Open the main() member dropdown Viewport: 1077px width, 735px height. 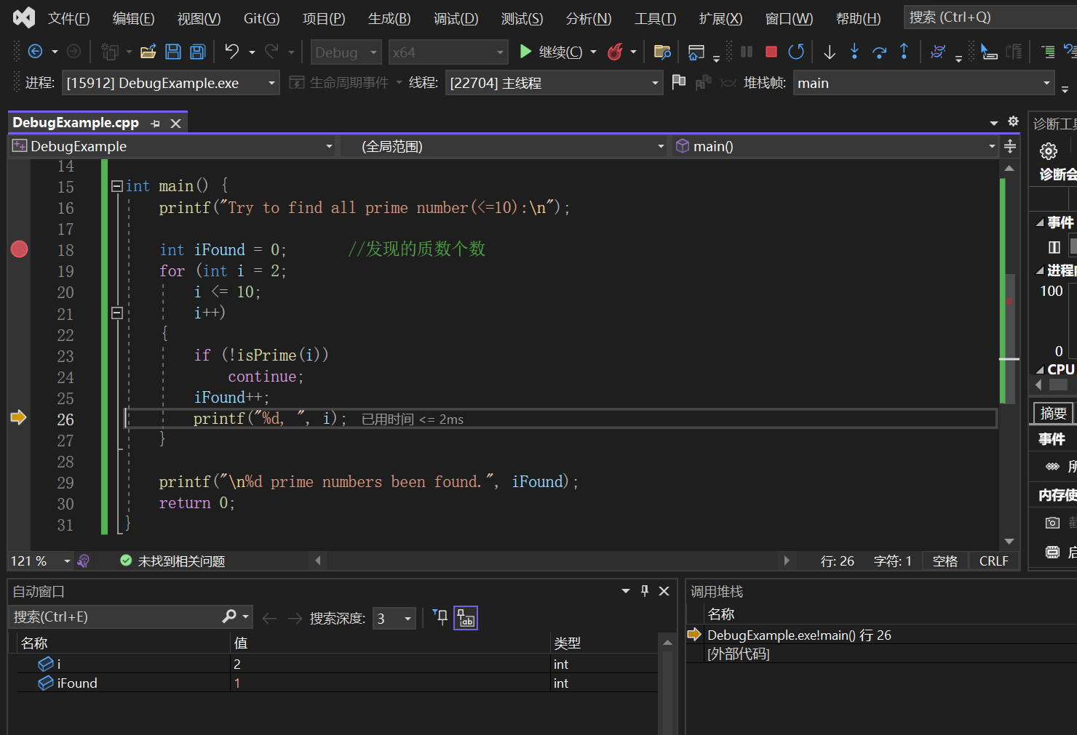tap(835, 146)
